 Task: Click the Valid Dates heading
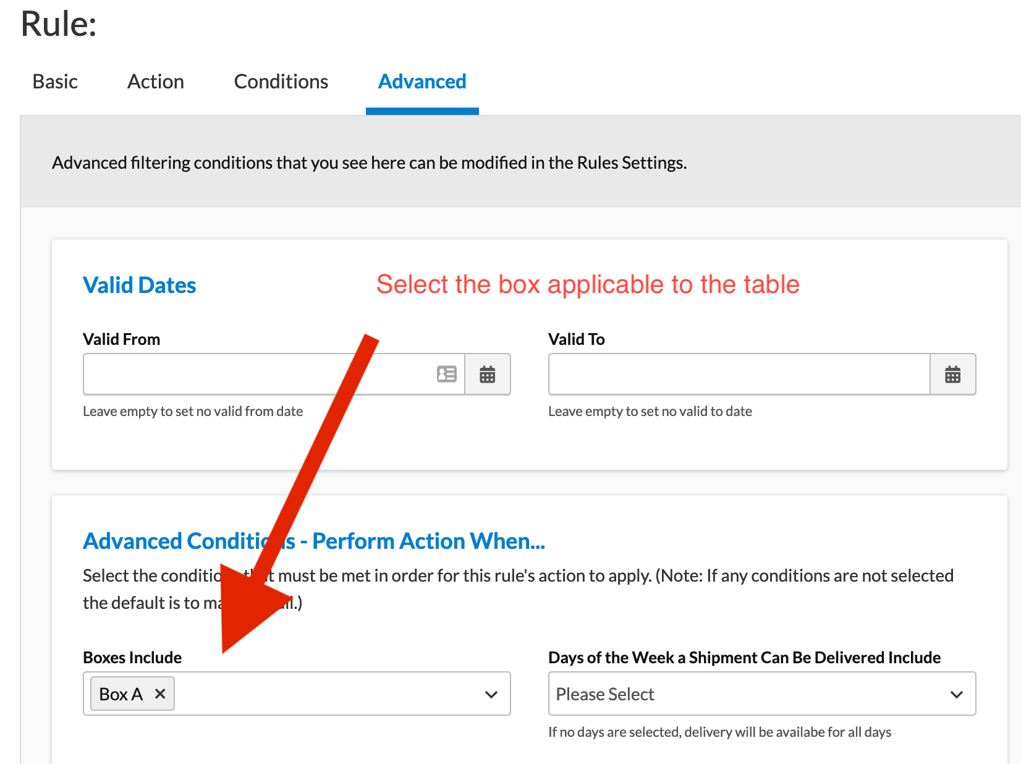(x=139, y=285)
